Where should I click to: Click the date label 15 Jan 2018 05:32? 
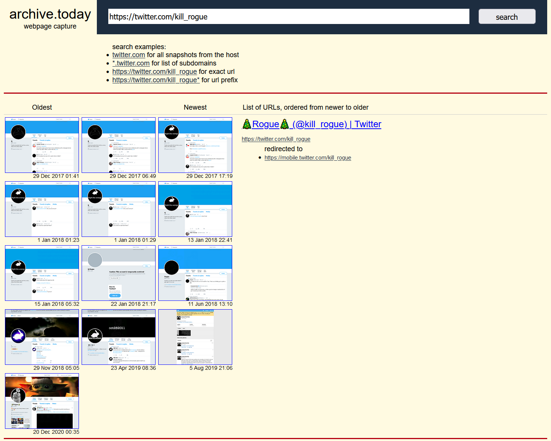57,304
